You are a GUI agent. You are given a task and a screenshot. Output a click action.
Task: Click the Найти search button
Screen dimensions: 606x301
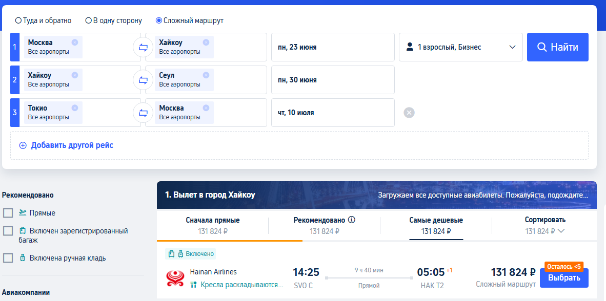pyautogui.click(x=558, y=47)
